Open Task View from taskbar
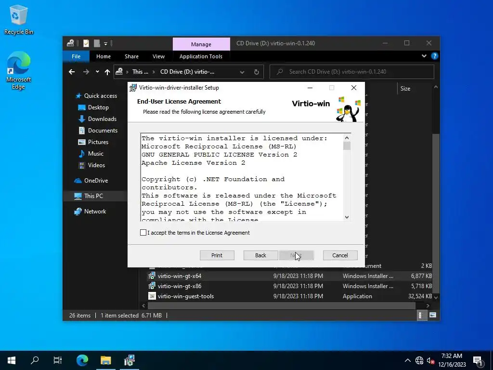 pos(58,360)
